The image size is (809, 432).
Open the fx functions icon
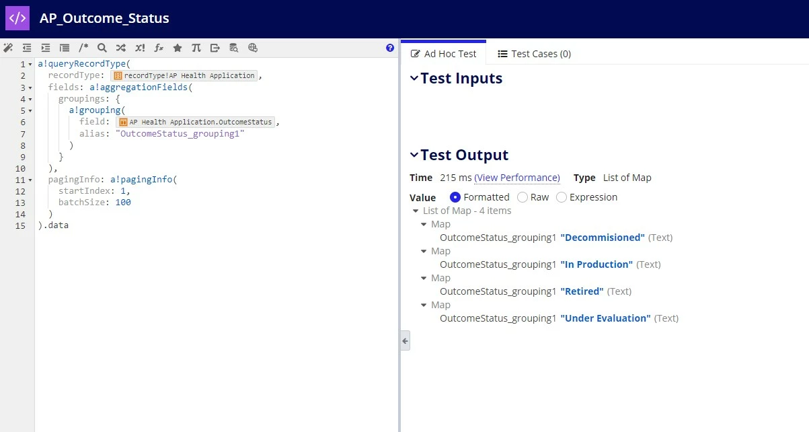click(x=159, y=48)
